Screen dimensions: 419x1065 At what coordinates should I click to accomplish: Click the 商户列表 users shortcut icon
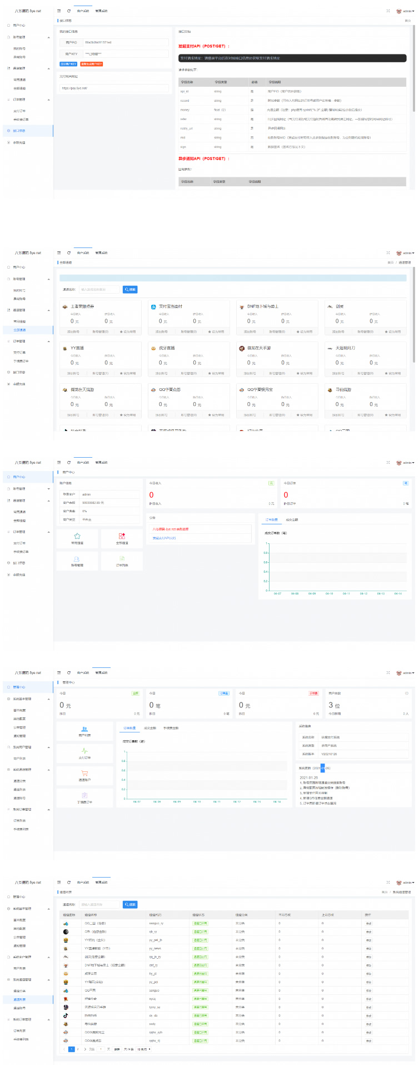click(84, 729)
